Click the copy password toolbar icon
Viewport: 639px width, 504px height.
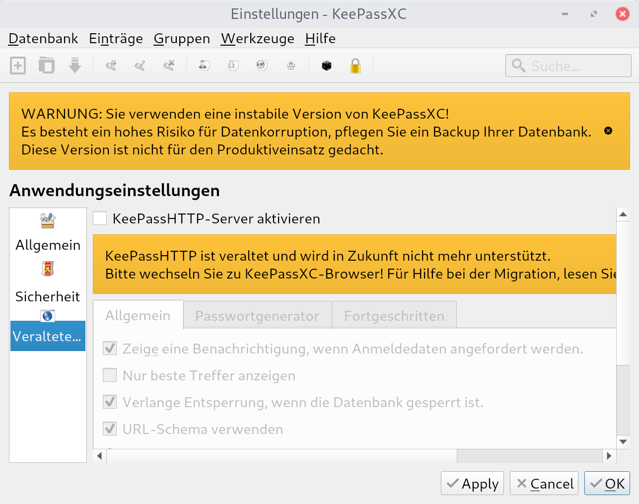coord(233,65)
